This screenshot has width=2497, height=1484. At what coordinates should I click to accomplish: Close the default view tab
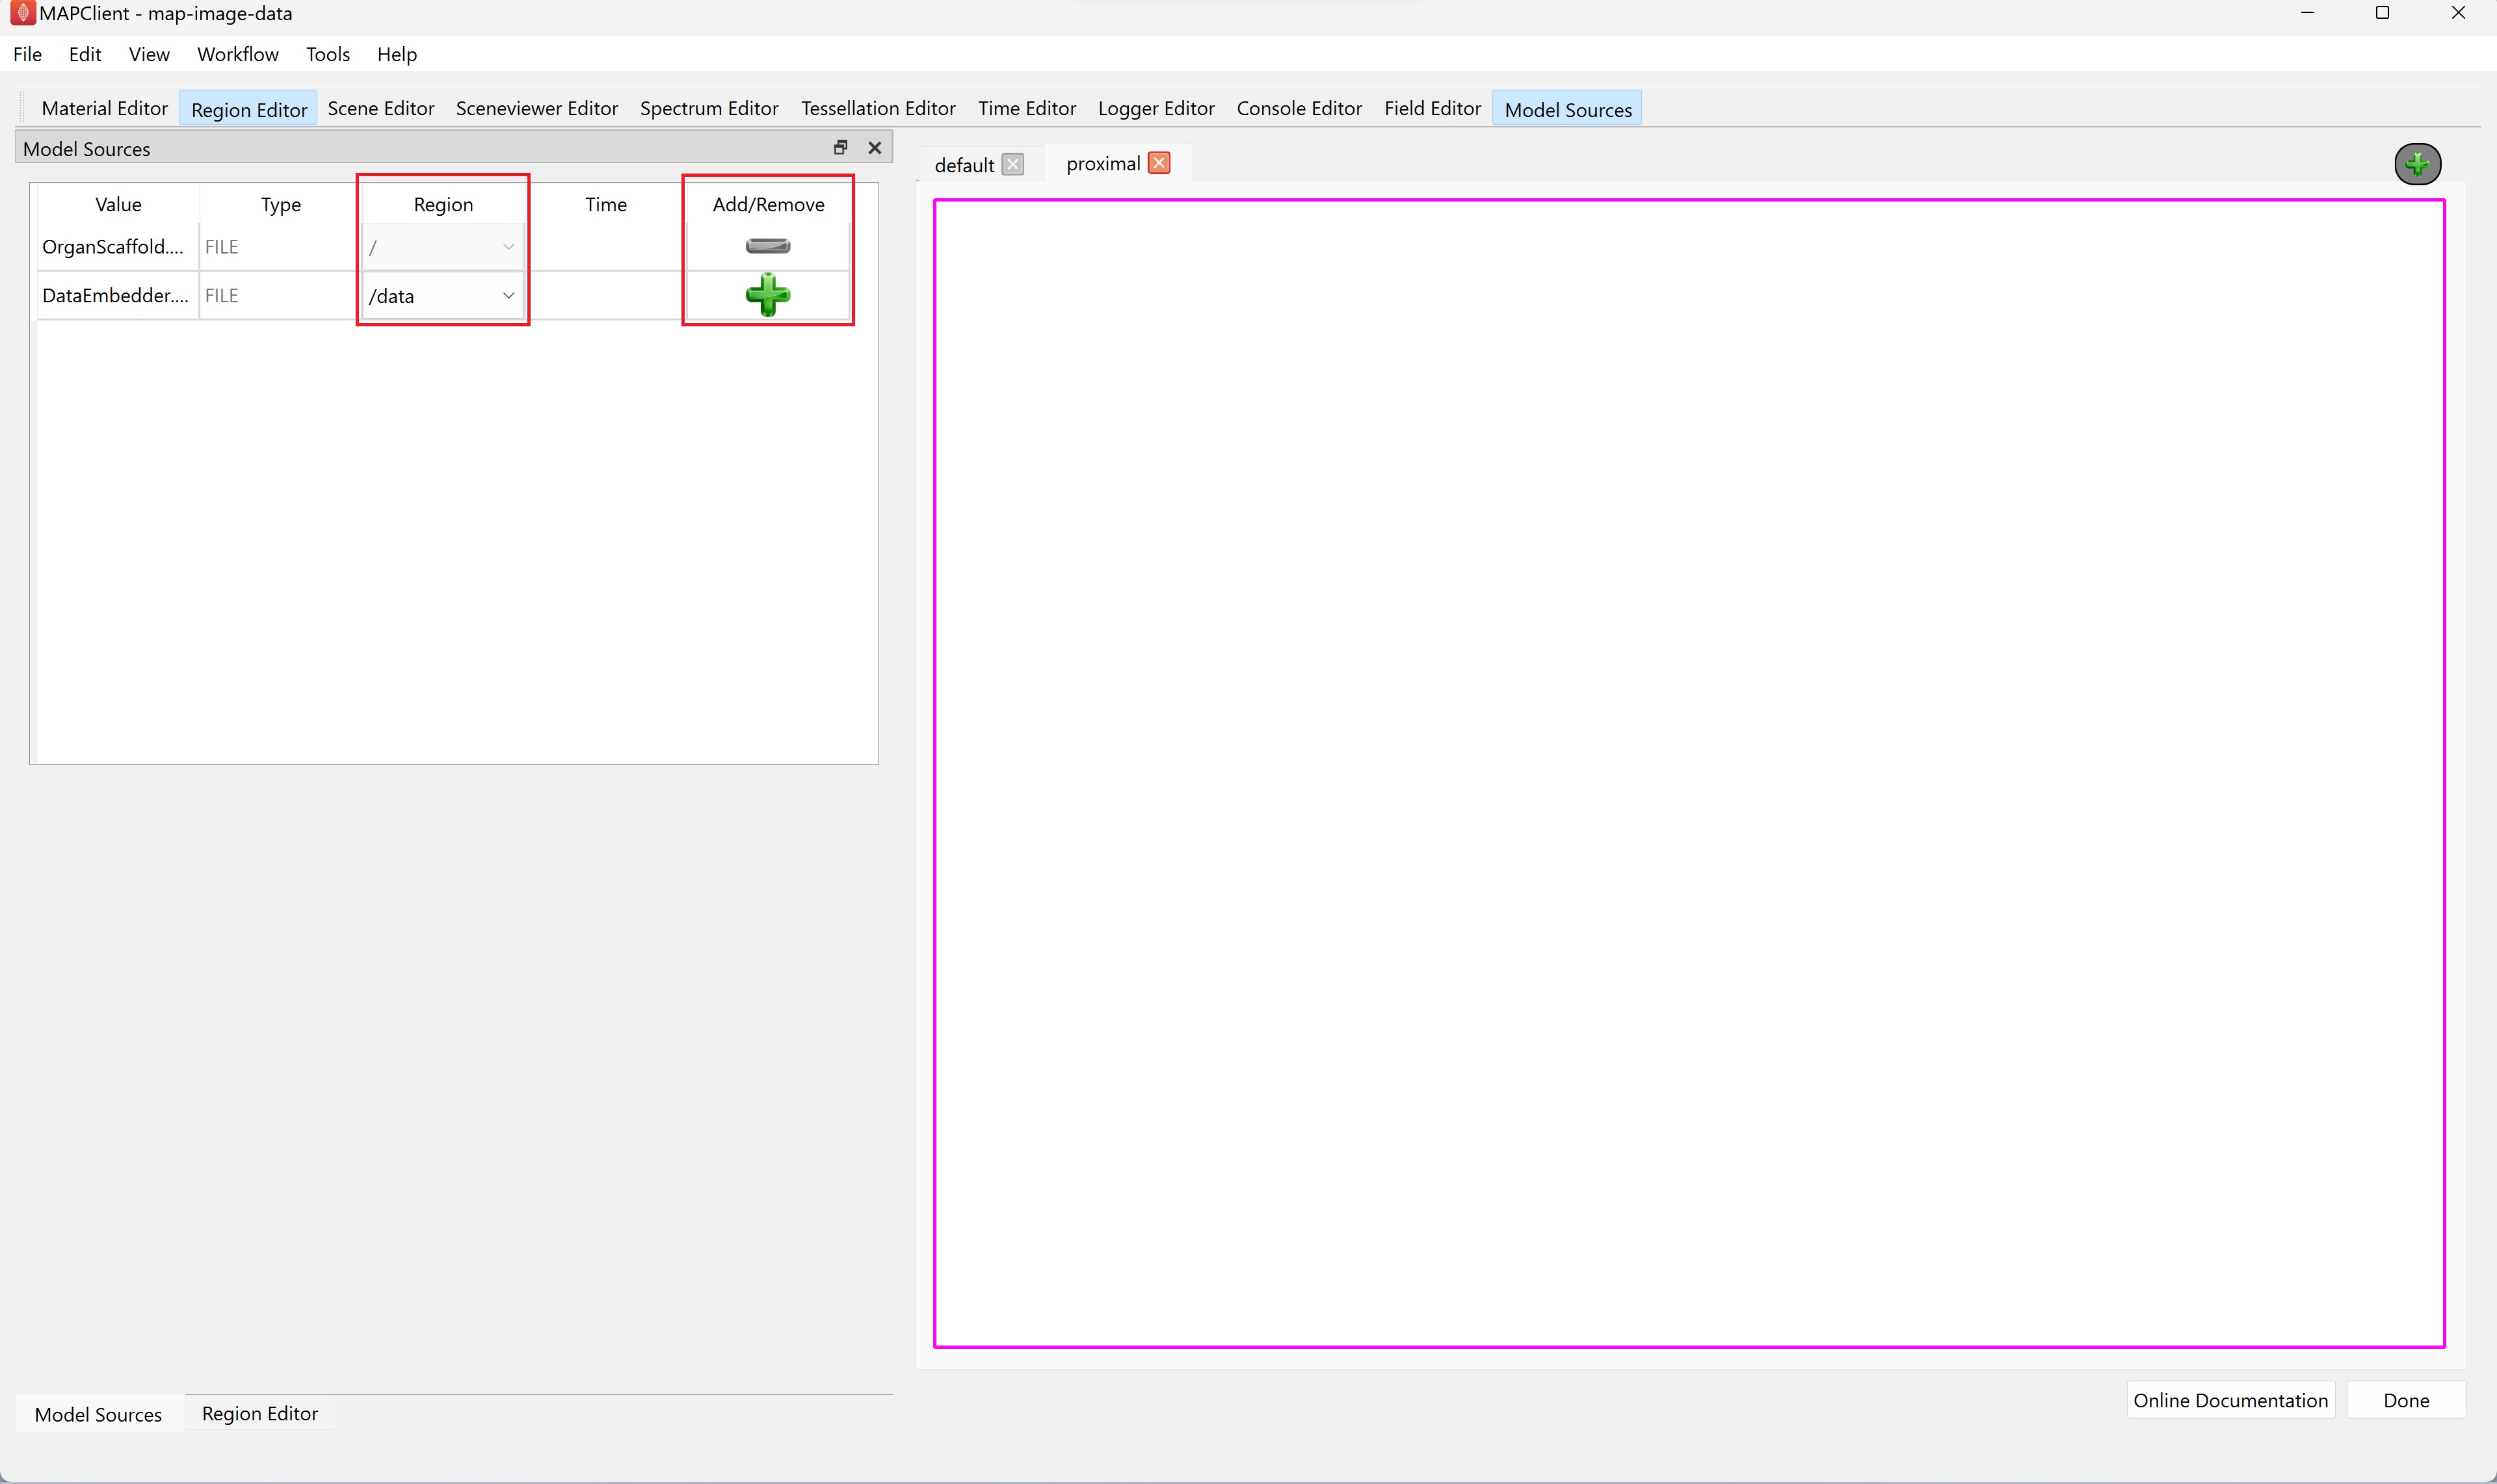coord(1012,165)
